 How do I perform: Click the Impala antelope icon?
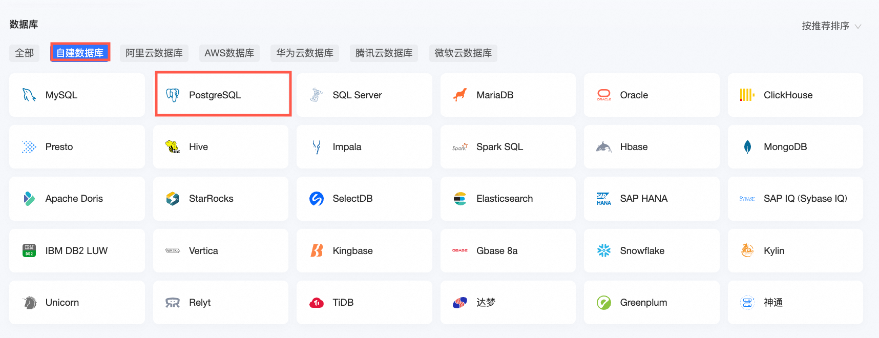[x=317, y=147]
